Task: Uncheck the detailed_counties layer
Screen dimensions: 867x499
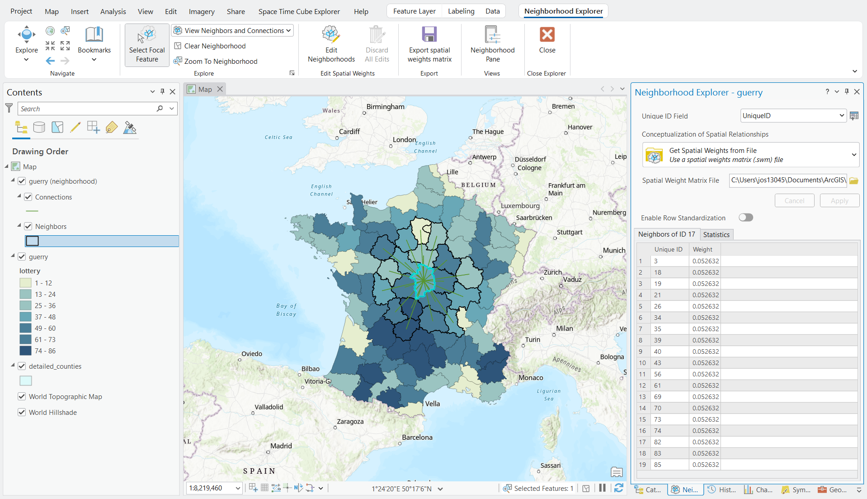Action: tap(22, 366)
